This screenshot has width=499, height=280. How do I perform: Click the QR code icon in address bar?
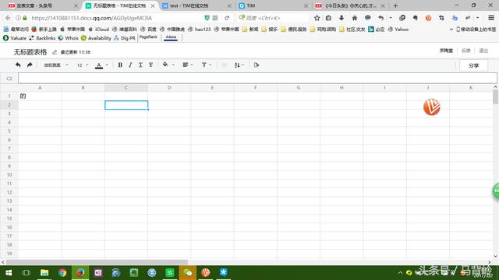point(215,18)
